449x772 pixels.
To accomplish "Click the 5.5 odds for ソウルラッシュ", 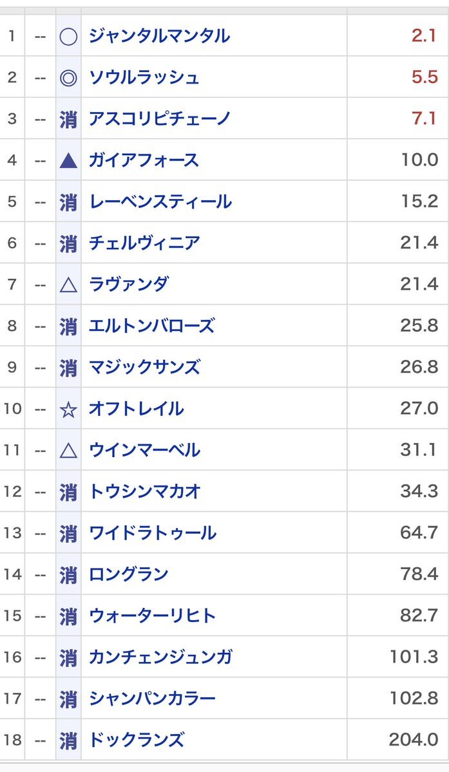I will pos(425,77).
